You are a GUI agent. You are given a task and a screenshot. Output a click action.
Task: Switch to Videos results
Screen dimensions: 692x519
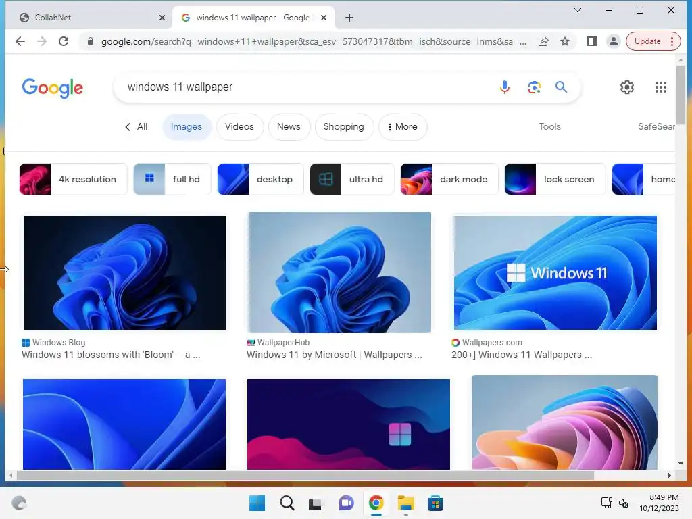[240, 126]
